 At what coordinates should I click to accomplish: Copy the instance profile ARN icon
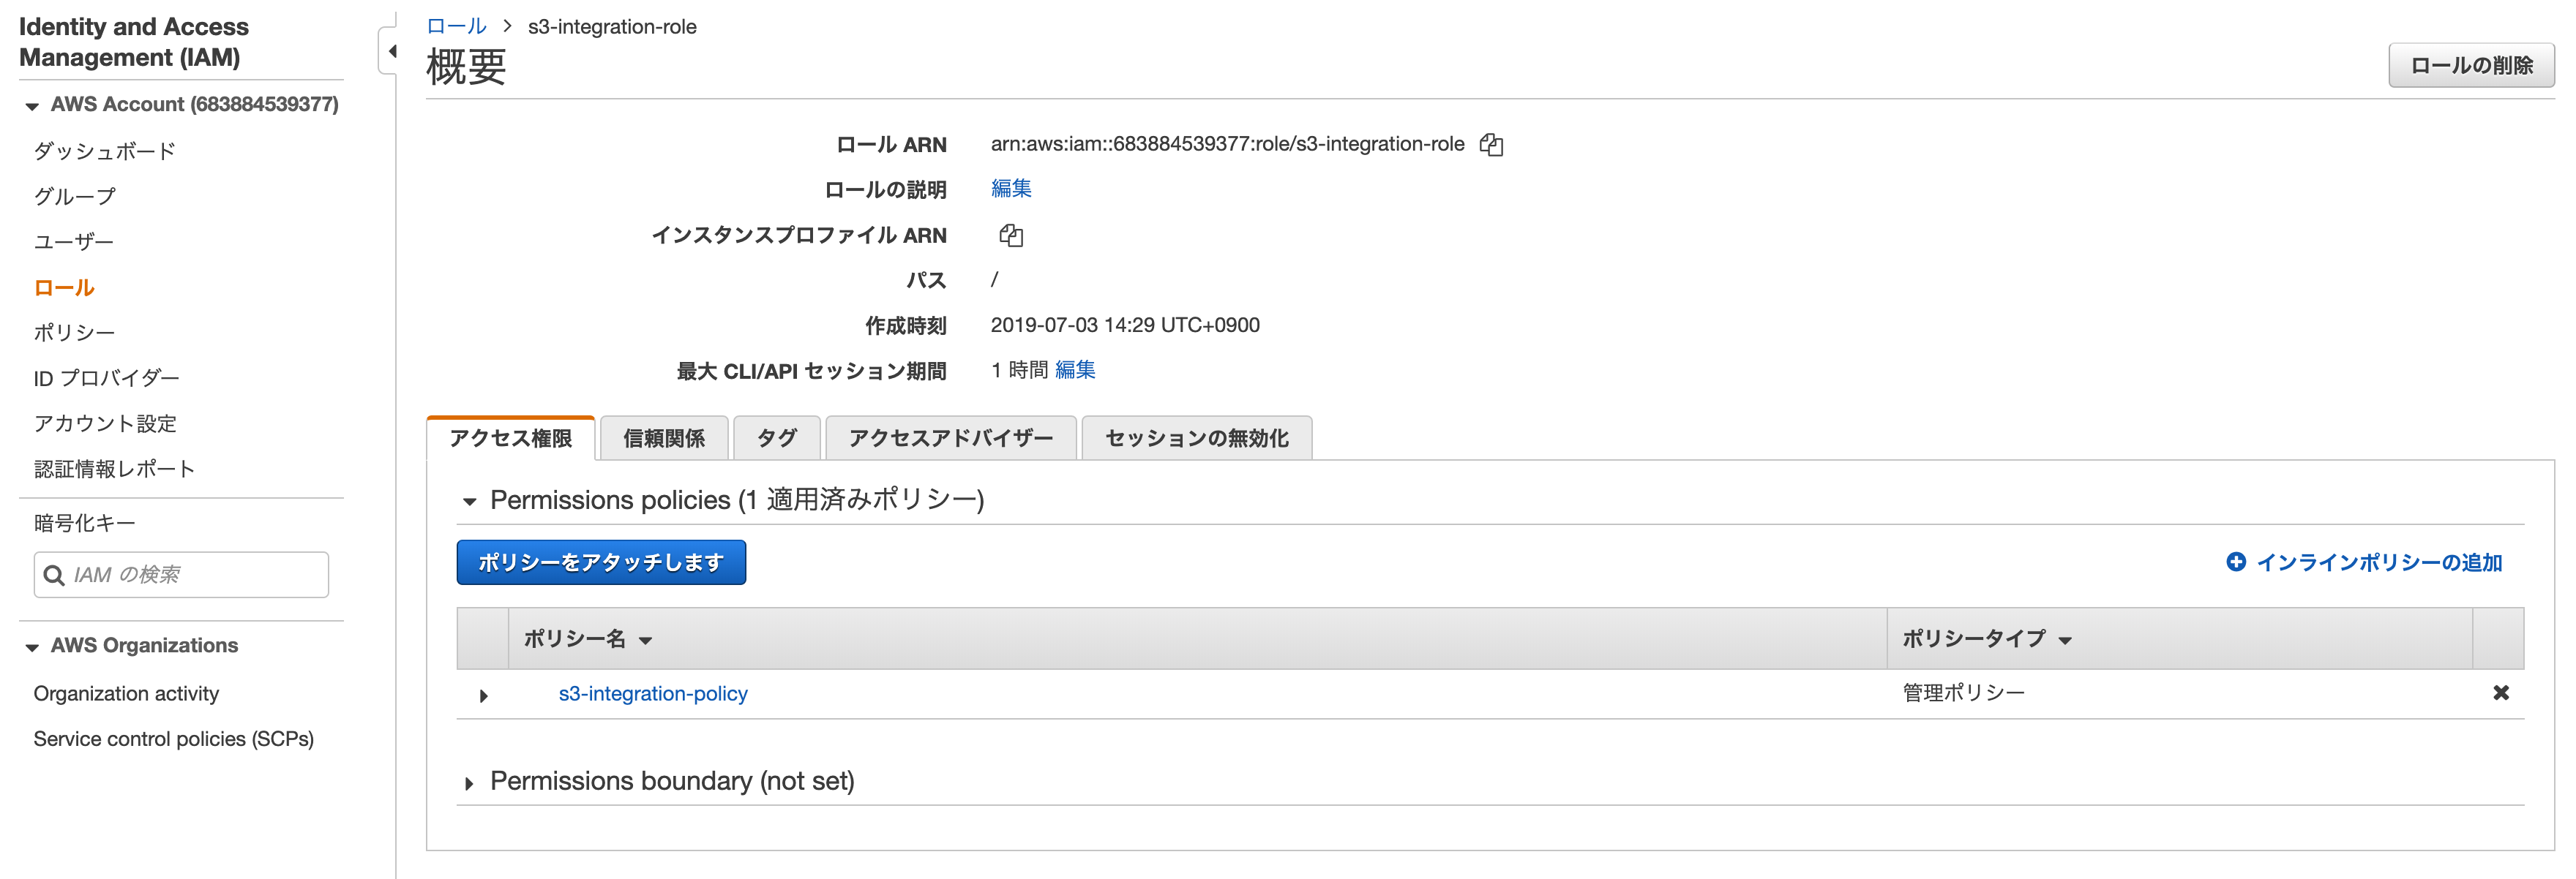[x=1010, y=235]
